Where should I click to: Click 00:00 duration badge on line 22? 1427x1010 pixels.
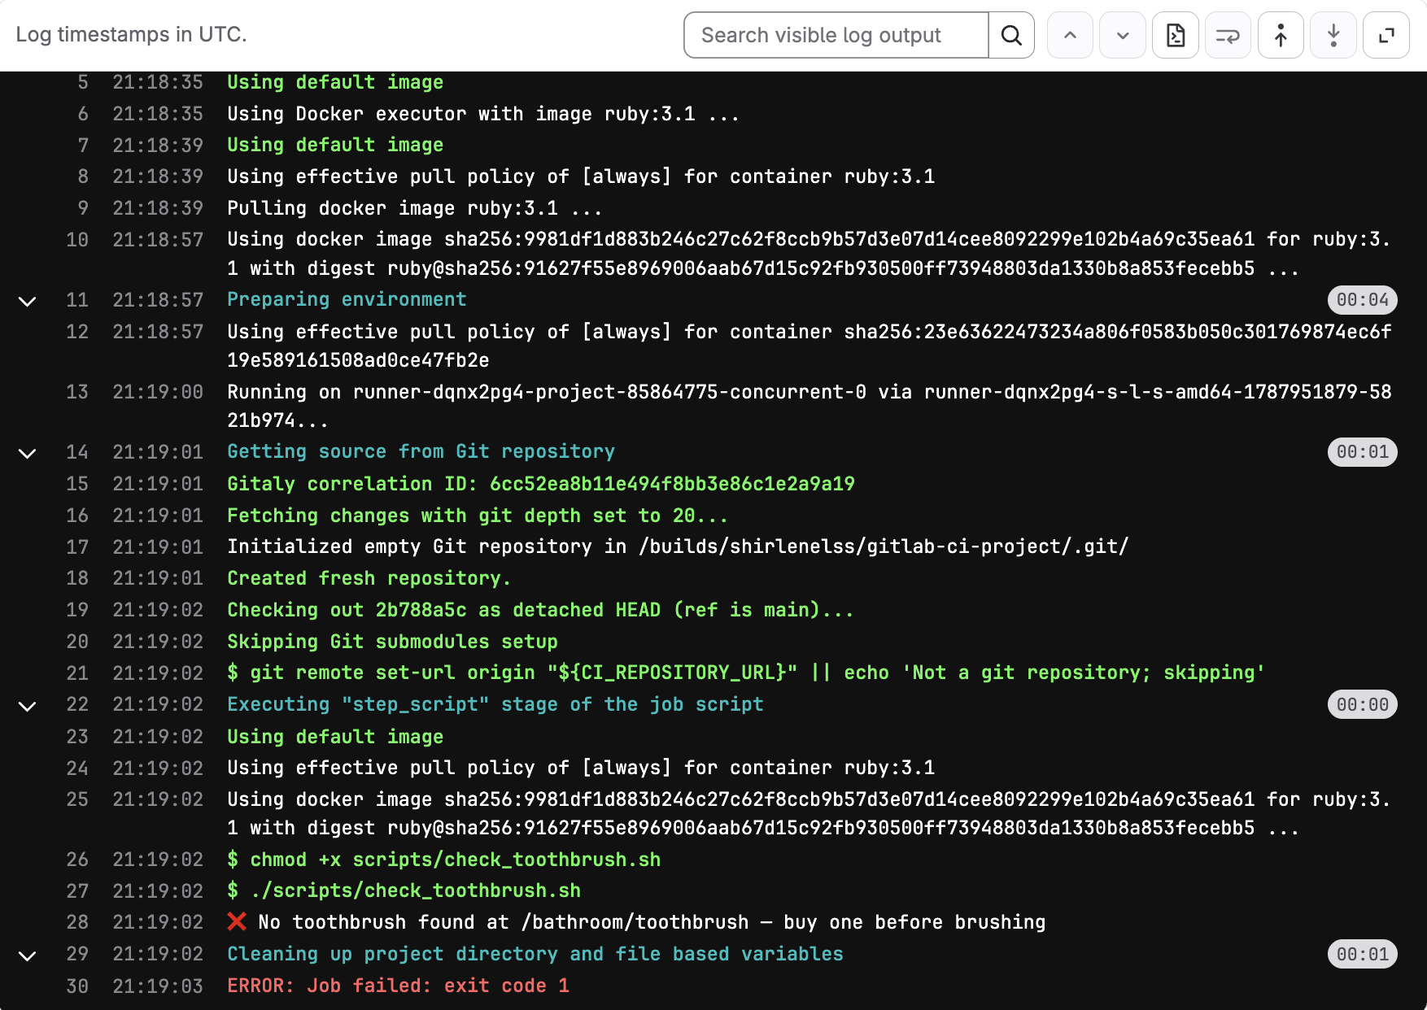[x=1363, y=705]
